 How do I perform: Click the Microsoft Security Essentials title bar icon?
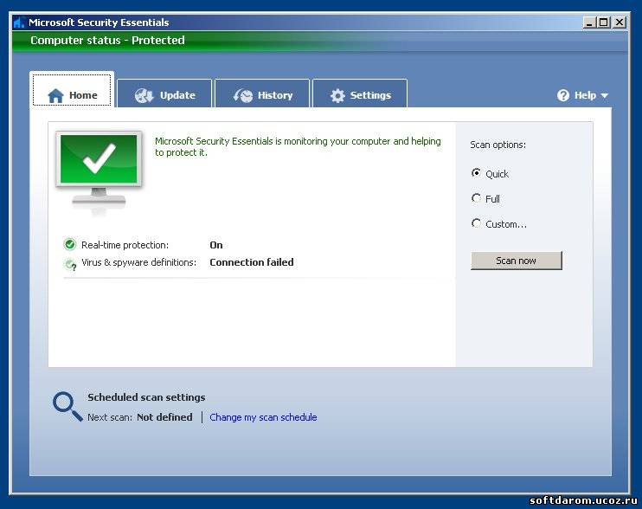tap(19, 23)
